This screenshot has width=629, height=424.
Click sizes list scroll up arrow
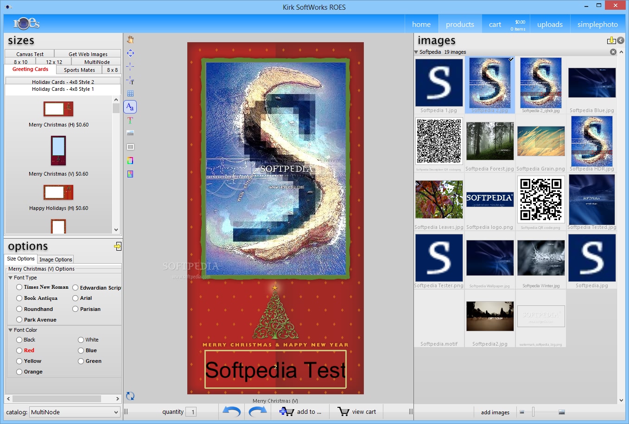point(116,100)
